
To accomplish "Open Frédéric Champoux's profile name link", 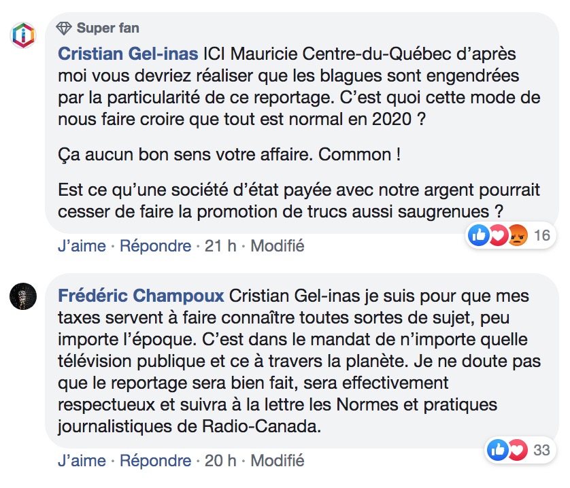I will (141, 296).
